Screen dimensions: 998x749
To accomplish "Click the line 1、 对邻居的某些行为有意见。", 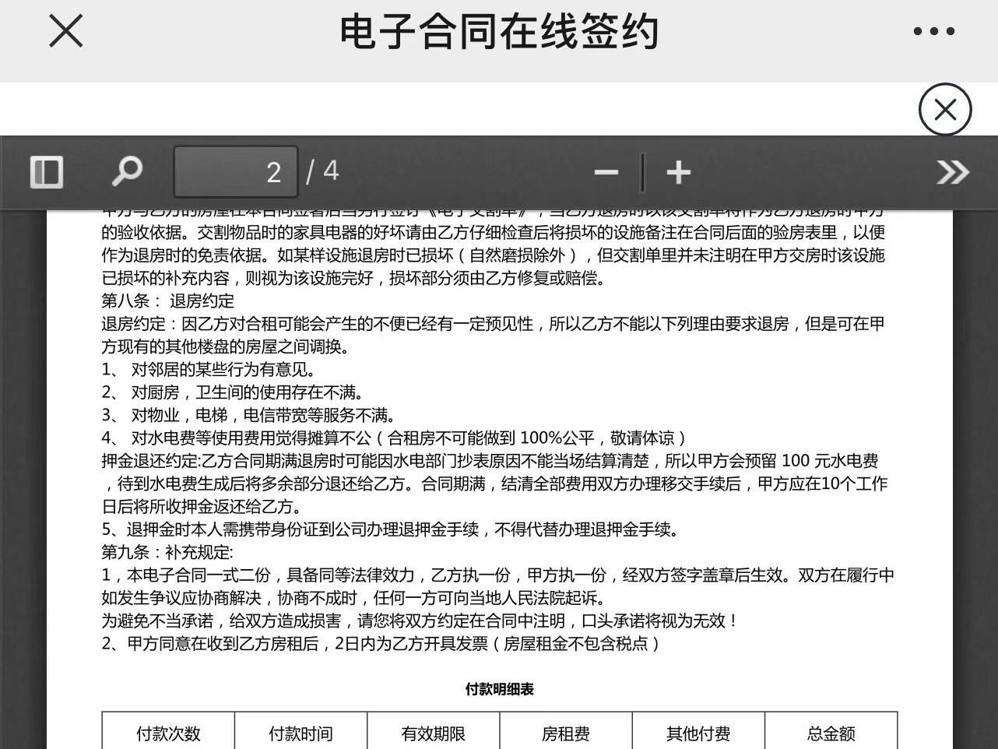I will click(x=209, y=369).
